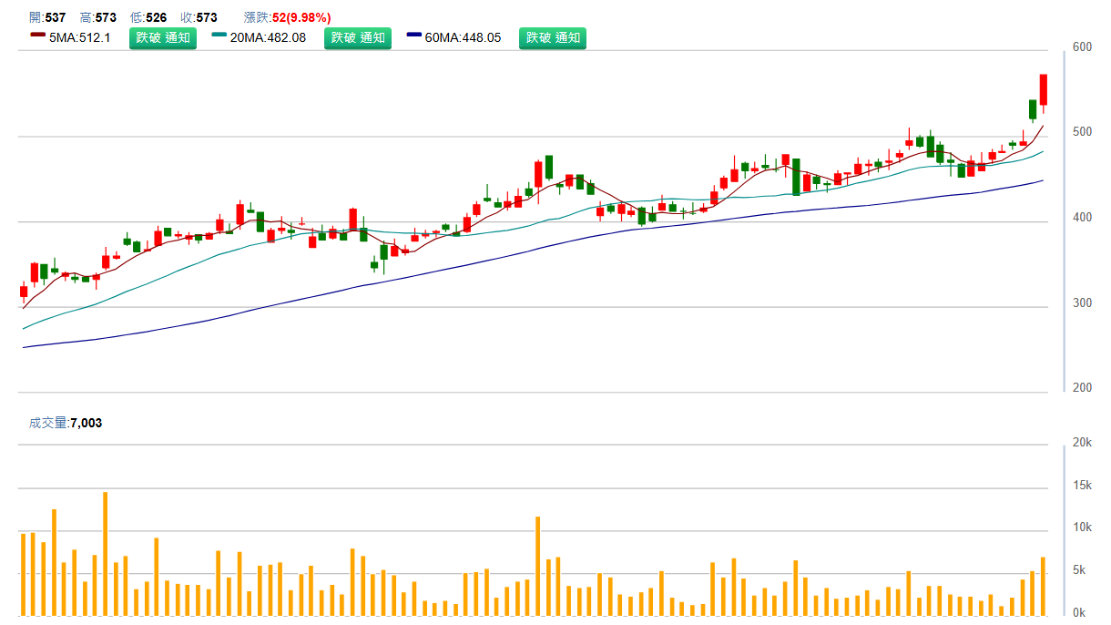Click the navy 60MA legend swatch
1111x625 pixels.
tap(414, 36)
